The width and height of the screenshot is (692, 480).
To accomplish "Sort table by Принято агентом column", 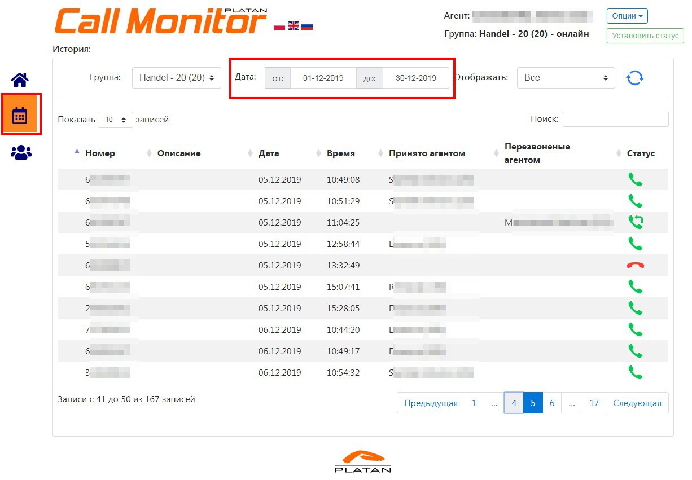I will (x=427, y=153).
